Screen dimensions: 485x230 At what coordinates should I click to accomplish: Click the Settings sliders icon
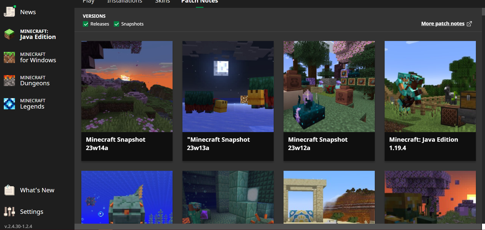coord(10,212)
